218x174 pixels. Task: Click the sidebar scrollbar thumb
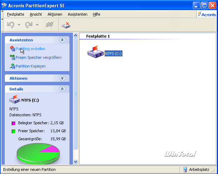(75, 94)
